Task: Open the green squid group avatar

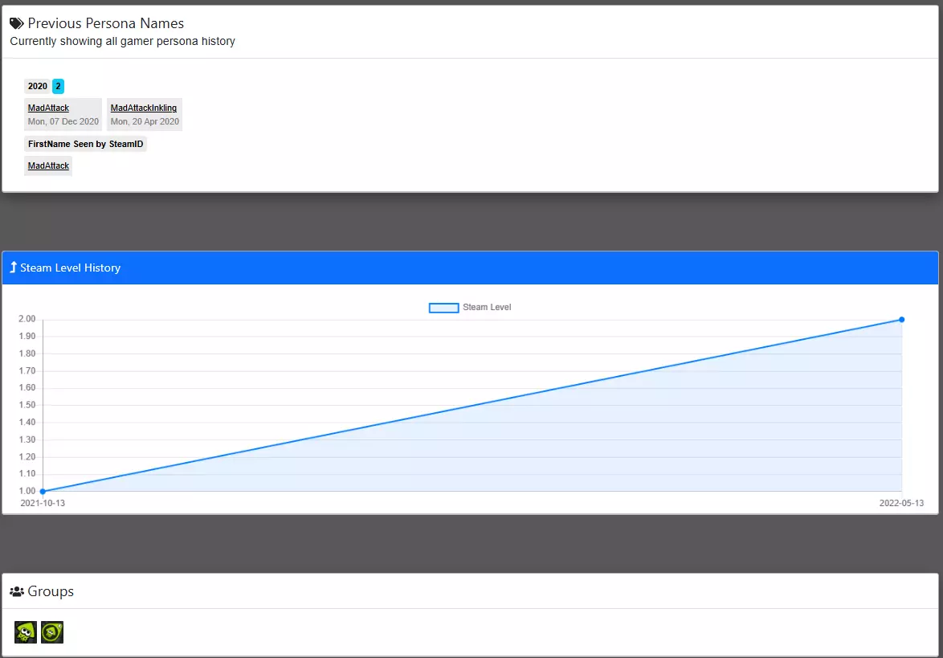Action: click(26, 632)
